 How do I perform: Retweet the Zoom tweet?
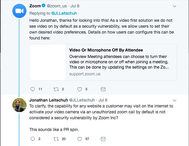point(56,89)
